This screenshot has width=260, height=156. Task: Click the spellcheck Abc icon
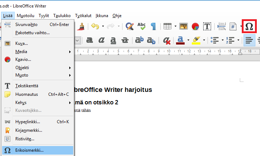click(x=141, y=26)
